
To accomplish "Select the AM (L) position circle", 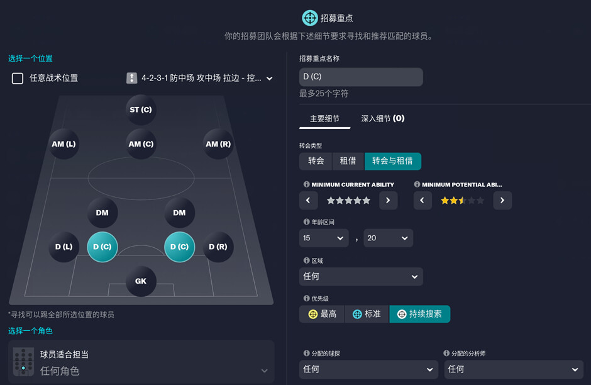I will (x=64, y=144).
